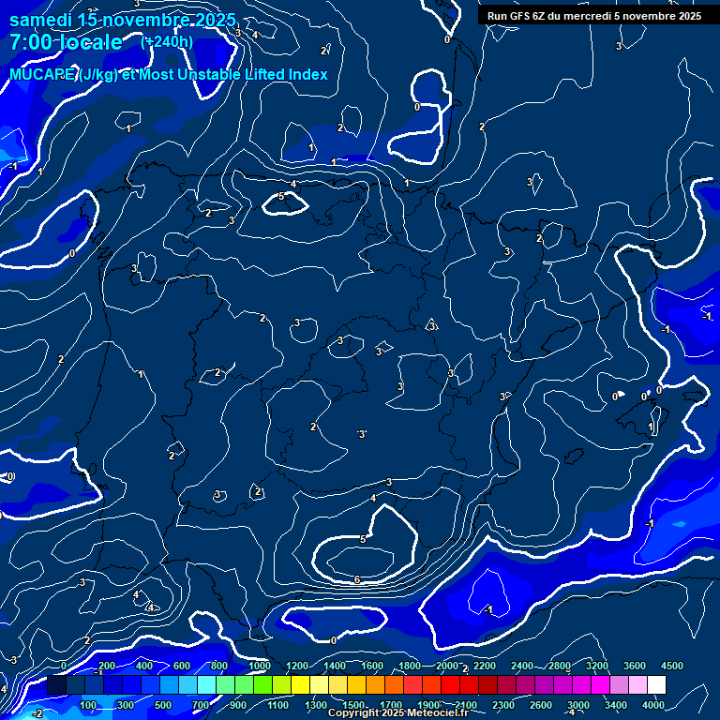The image size is (720, 720).
Task: Click the legend value '100'
Action: (88, 705)
